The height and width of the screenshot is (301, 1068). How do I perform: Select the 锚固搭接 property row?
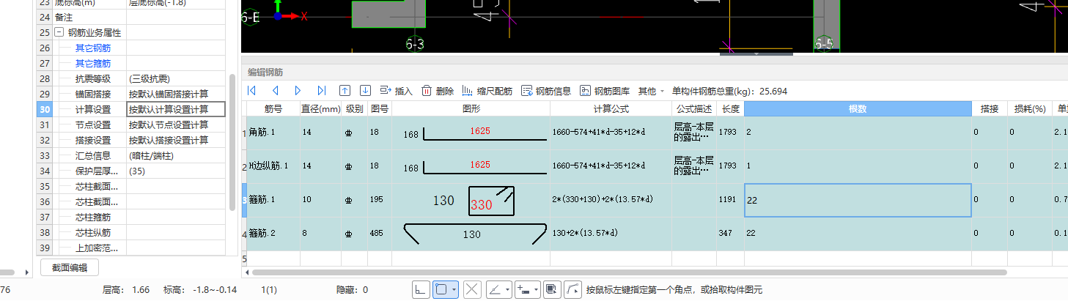click(131, 94)
